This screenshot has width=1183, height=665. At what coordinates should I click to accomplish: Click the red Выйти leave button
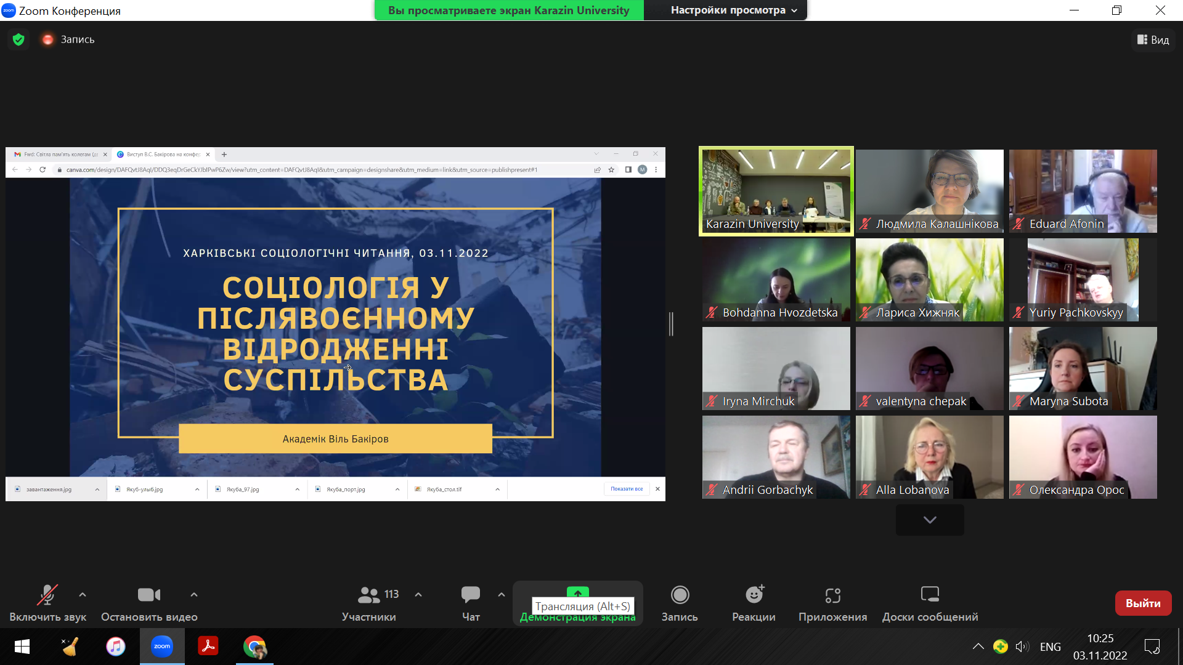click(x=1143, y=603)
